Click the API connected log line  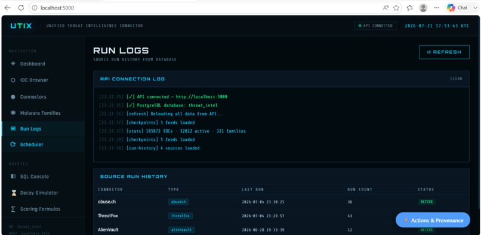pos(163,97)
